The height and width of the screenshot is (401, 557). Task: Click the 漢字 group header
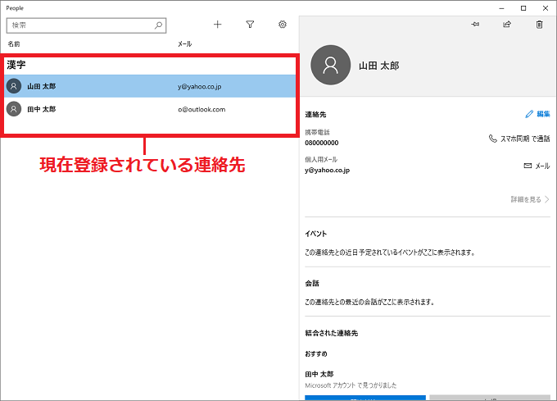click(x=16, y=65)
